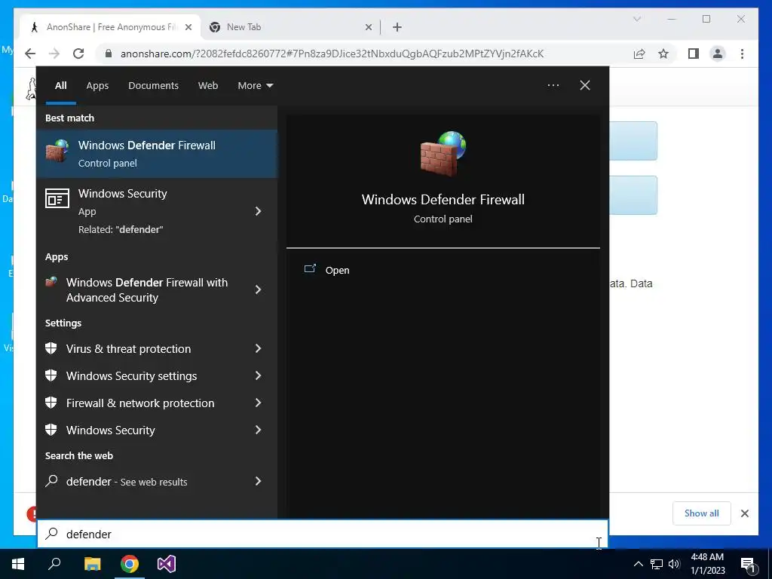
Task: Close the AnonShare tab
Action: click(188, 28)
